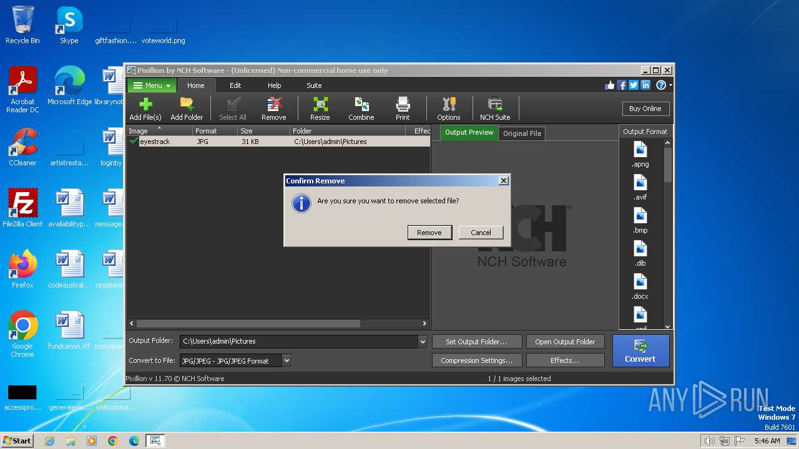The width and height of the screenshot is (799, 449).
Task: Select the C:\Users\admin\Pictures folder cell
Action: click(x=330, y=142)
